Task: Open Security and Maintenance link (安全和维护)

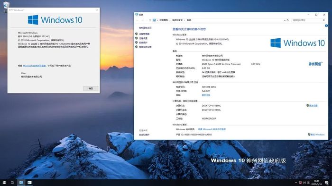Action: 144,135
